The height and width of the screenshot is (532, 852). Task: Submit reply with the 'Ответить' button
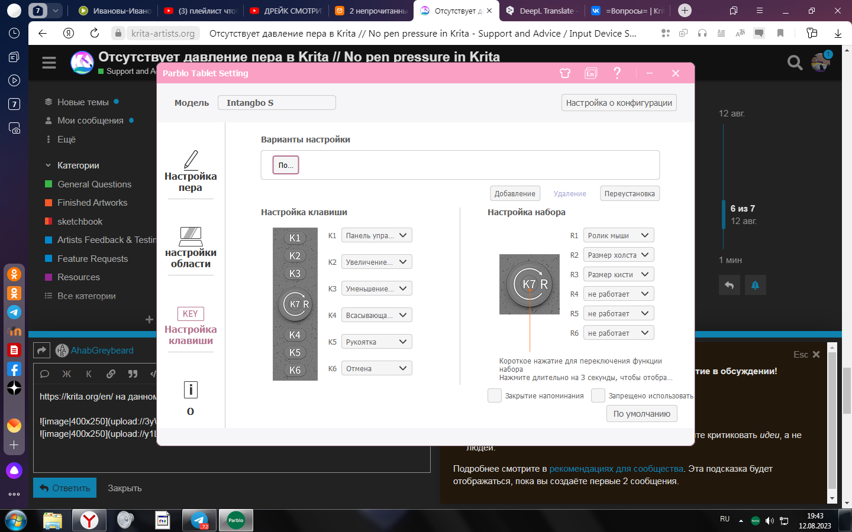coord(65,488)
